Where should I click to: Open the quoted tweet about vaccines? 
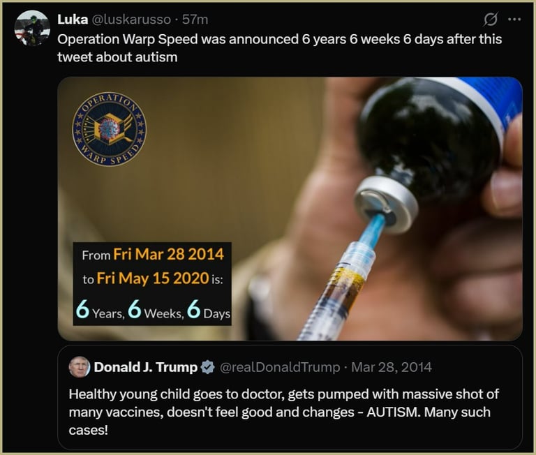290,398
